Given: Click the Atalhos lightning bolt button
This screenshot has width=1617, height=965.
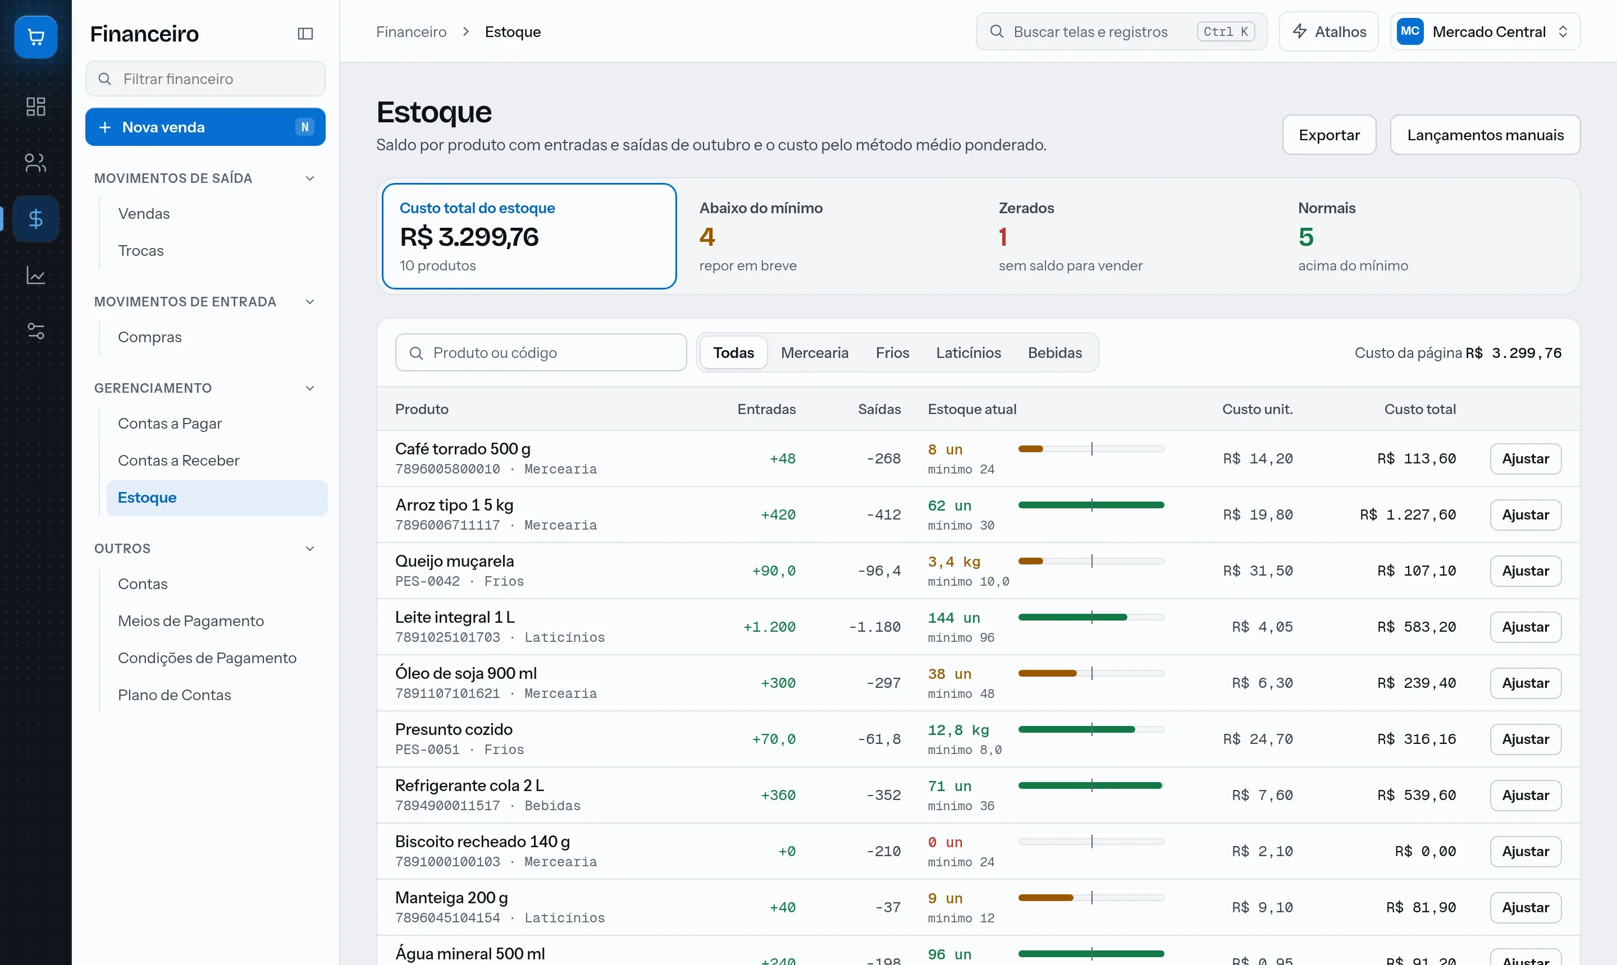Looking at the screenshot, I should pyautogui.click(x=1328, y=31).
